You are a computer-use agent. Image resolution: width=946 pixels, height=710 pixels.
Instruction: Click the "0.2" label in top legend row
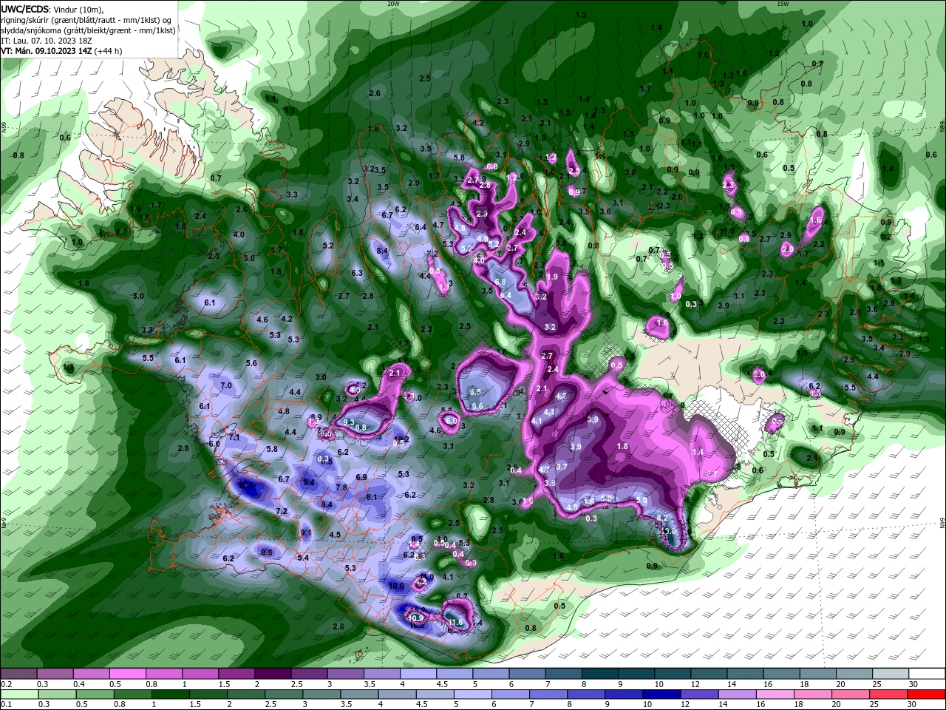(x=6, y=685)
